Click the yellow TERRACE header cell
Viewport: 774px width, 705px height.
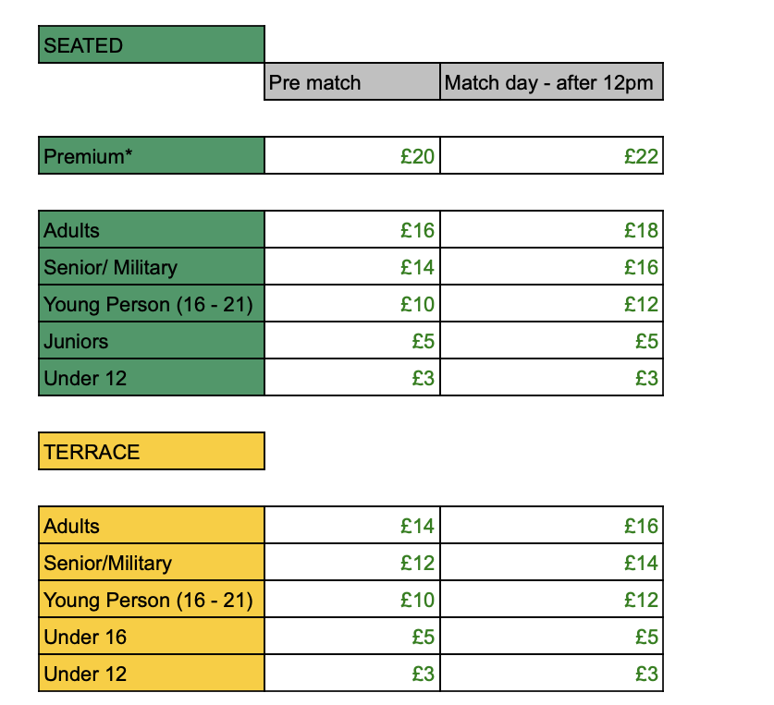152,452
